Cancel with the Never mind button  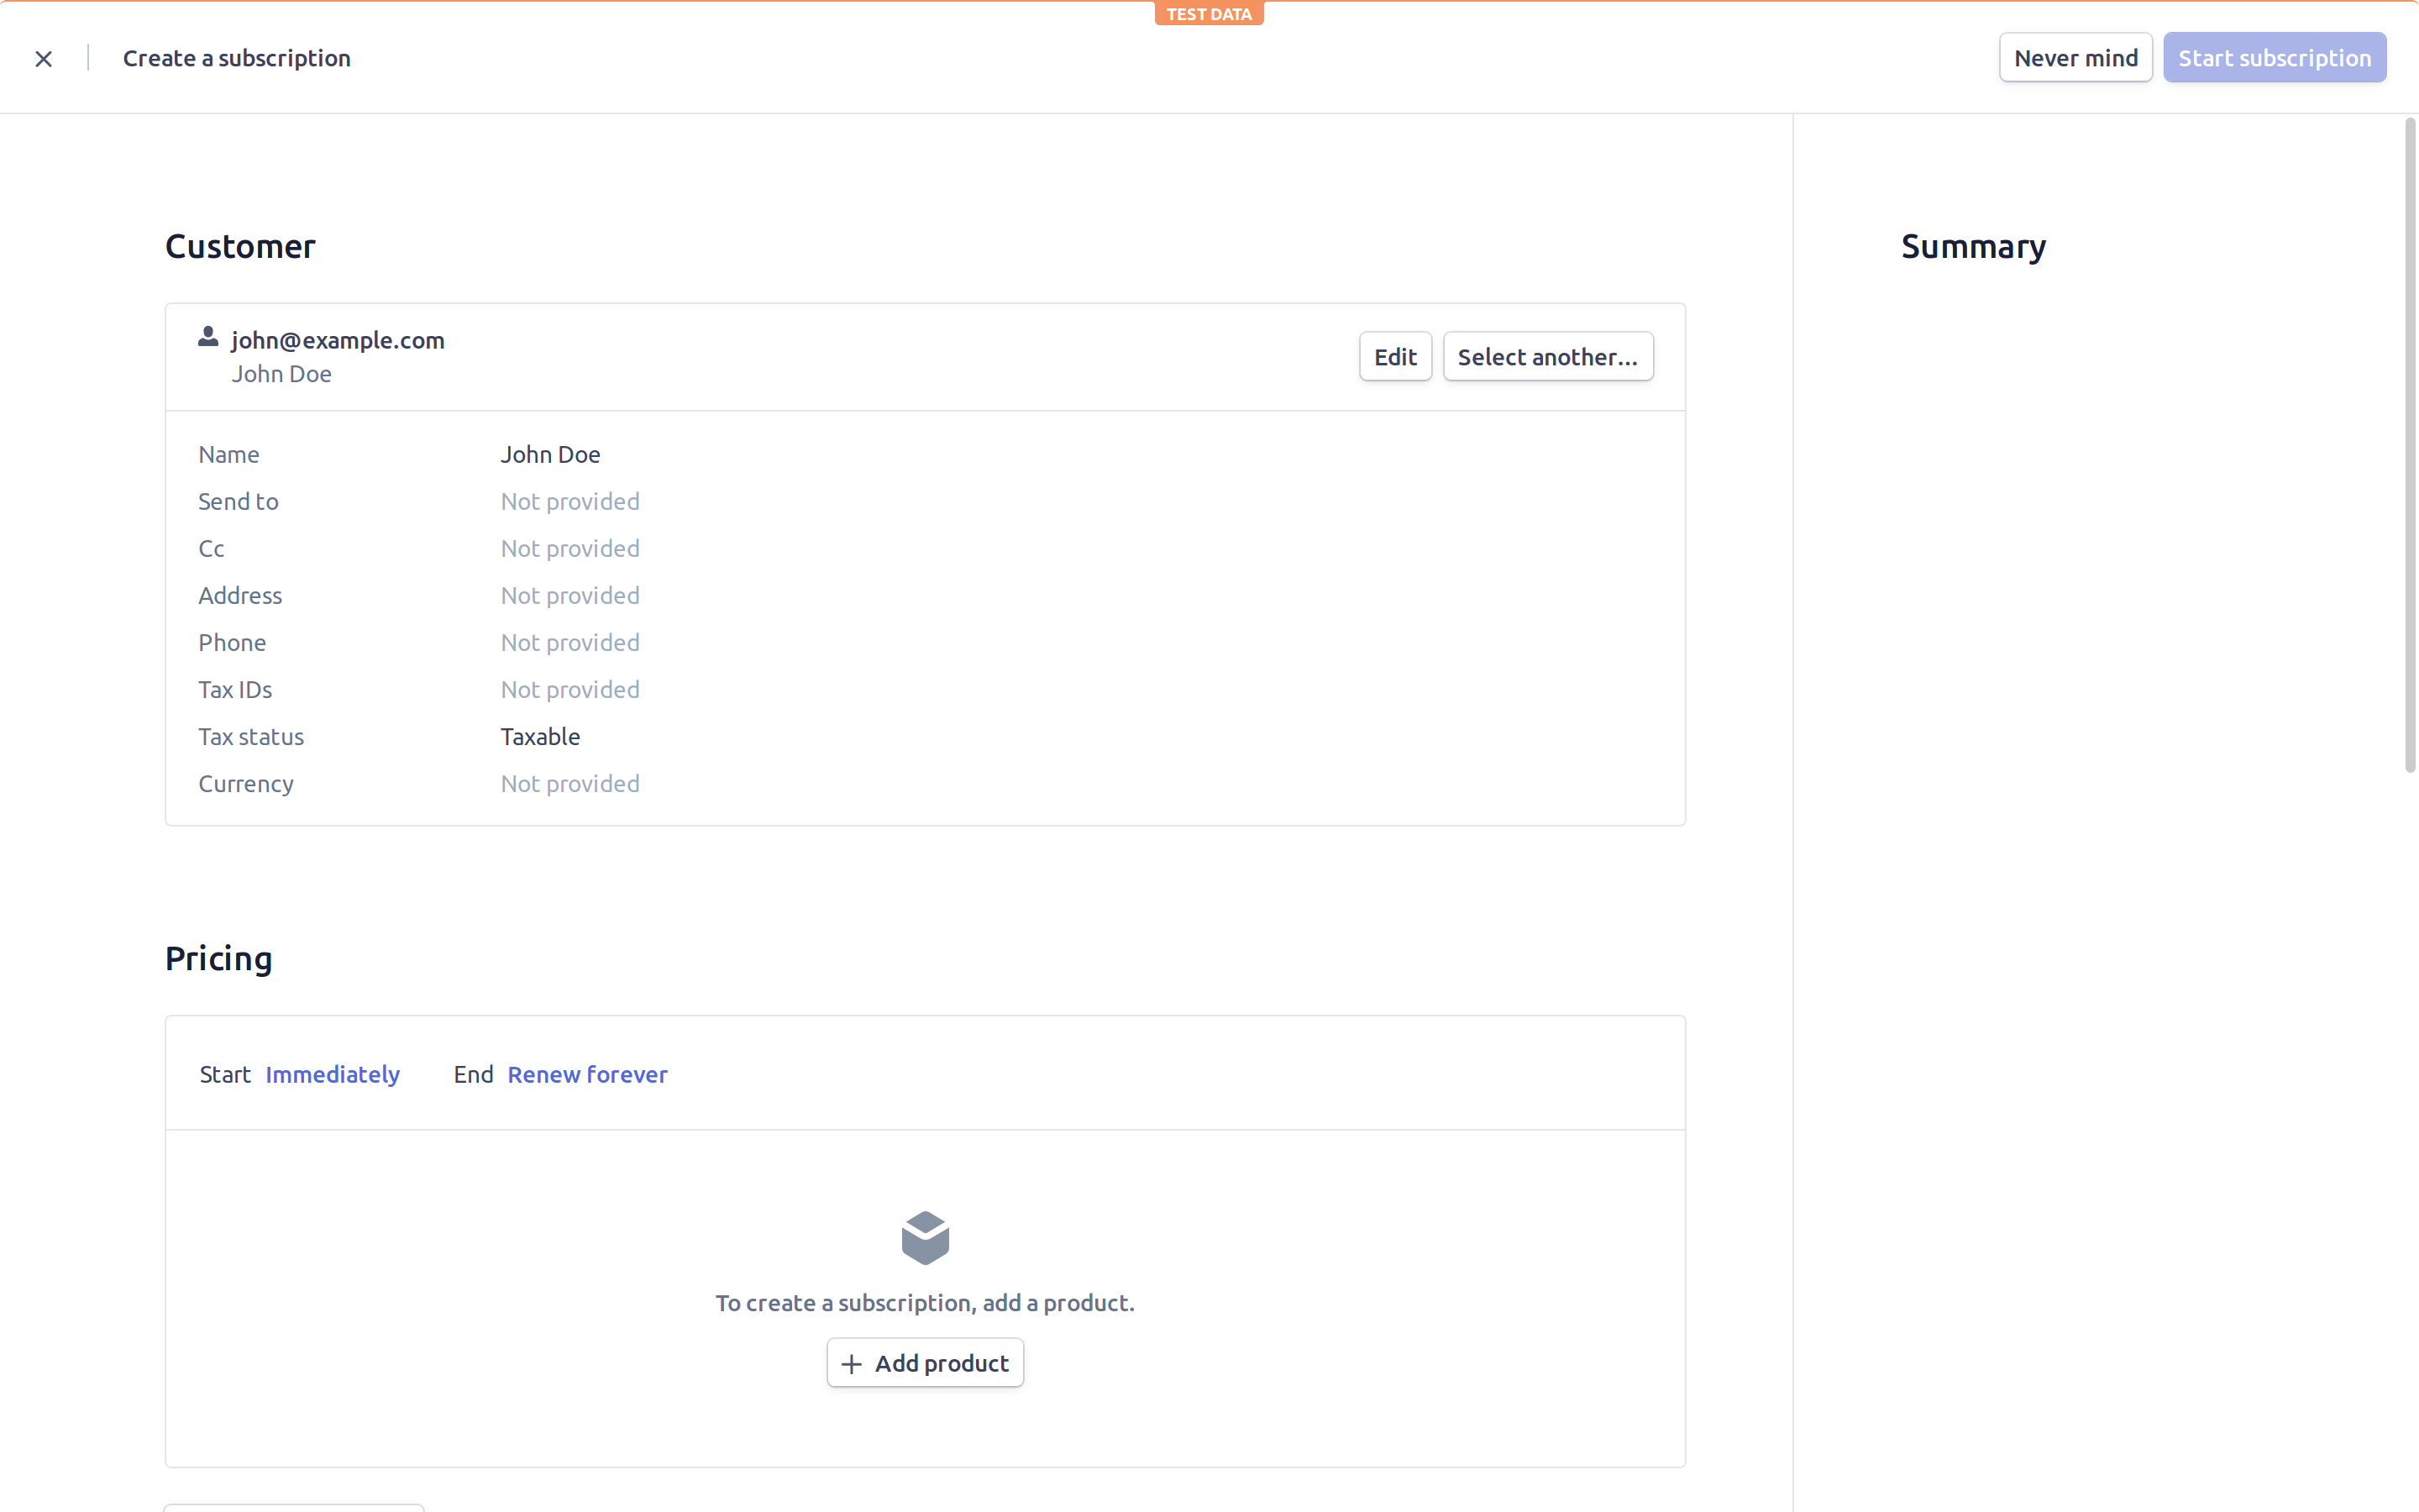(2075, 57)
